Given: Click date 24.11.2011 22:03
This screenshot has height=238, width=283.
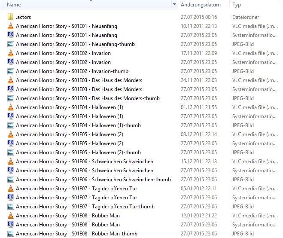Looking at the screenshot, I should click(x=199, y=80).
